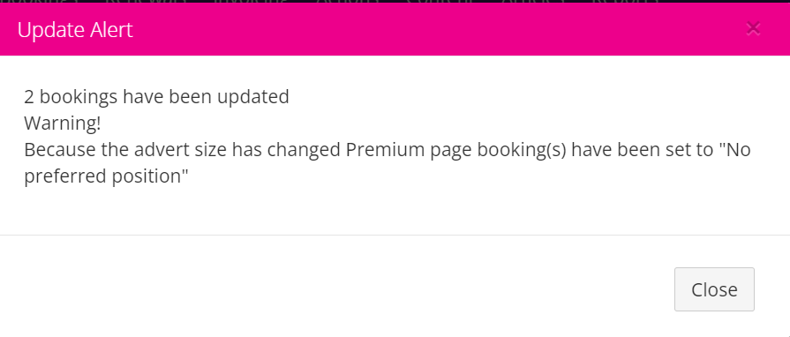Dismiss the Update Alert with the X icon
Viewport: 790px width, 337px height.
point(753,29)
